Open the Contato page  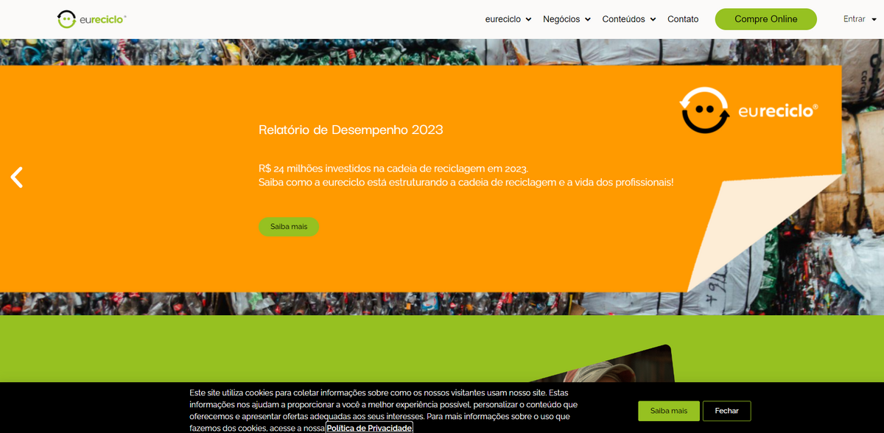pyautogui.click(x=683, y=19)
